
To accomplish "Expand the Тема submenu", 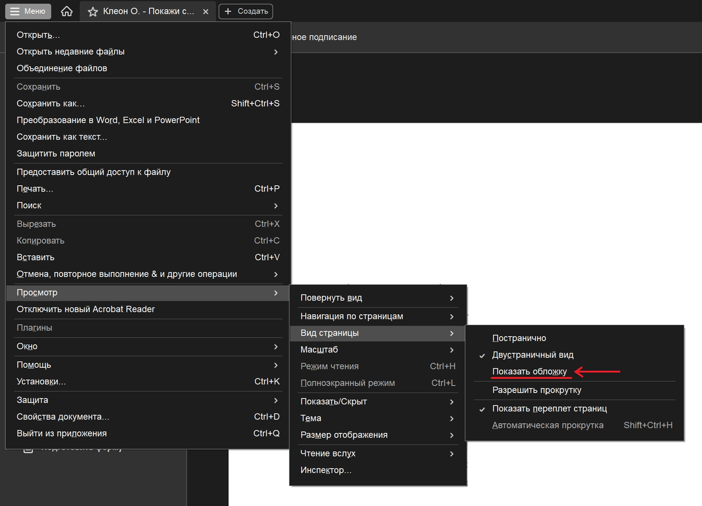I will 378,418.
